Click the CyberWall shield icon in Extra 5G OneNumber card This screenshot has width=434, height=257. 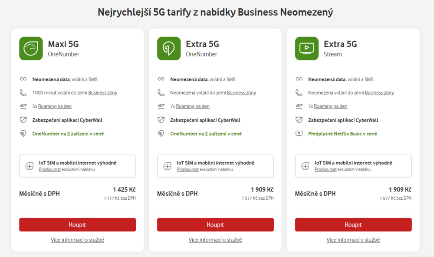(x=161, y=120)
